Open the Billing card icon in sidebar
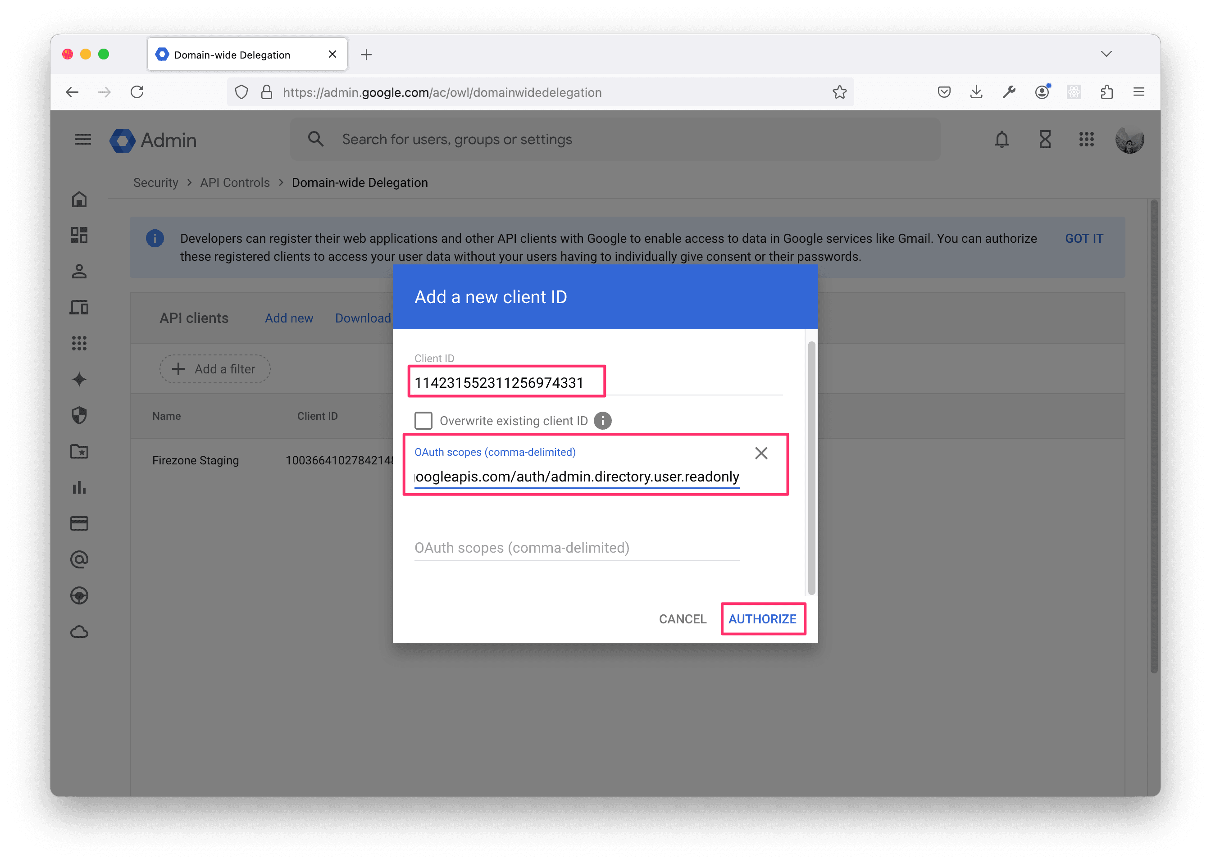 pos(79,523)
